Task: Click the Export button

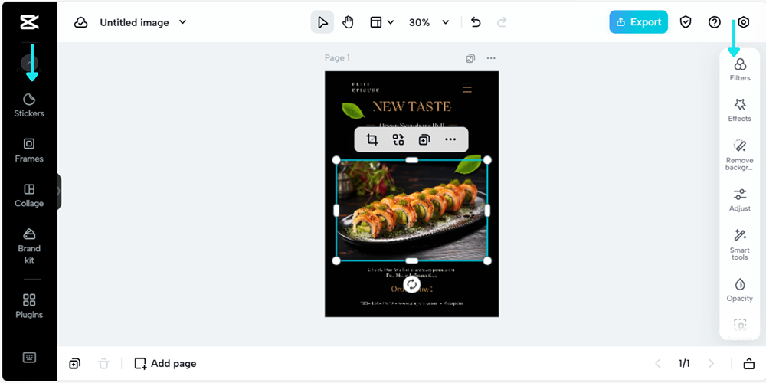Action: point(639,22)
